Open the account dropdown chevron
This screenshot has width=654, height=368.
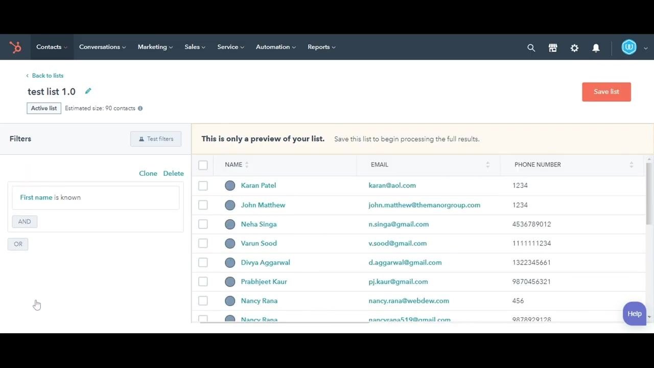[x=646, y=48]
